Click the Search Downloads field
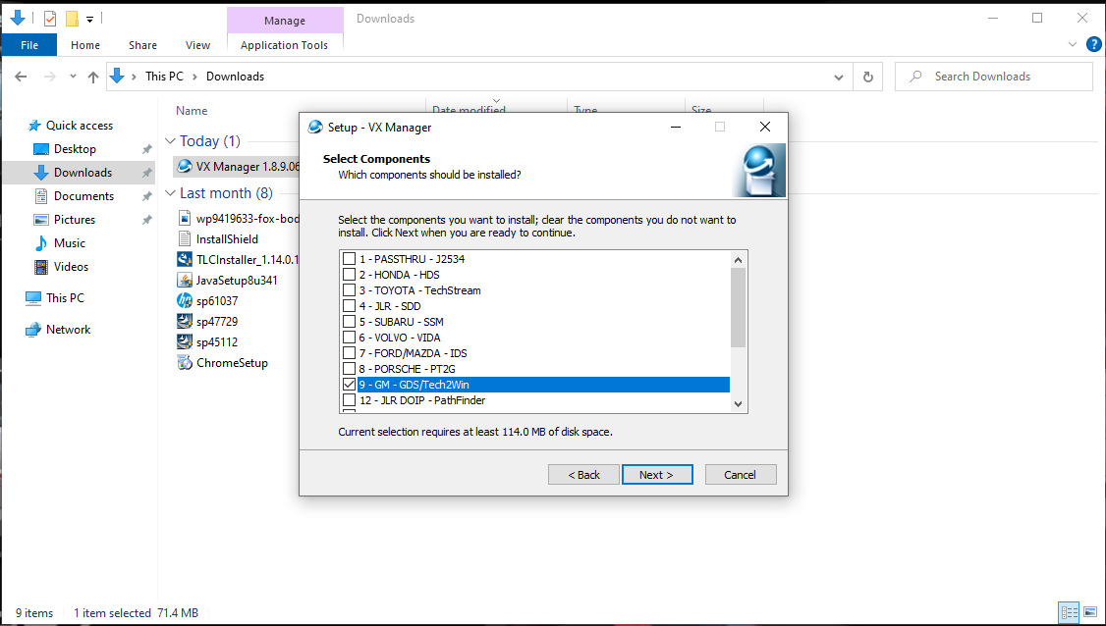 994,77
